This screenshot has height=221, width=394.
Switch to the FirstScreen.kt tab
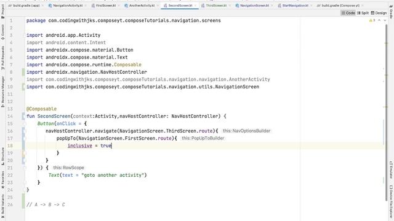(x=106, y=6)
